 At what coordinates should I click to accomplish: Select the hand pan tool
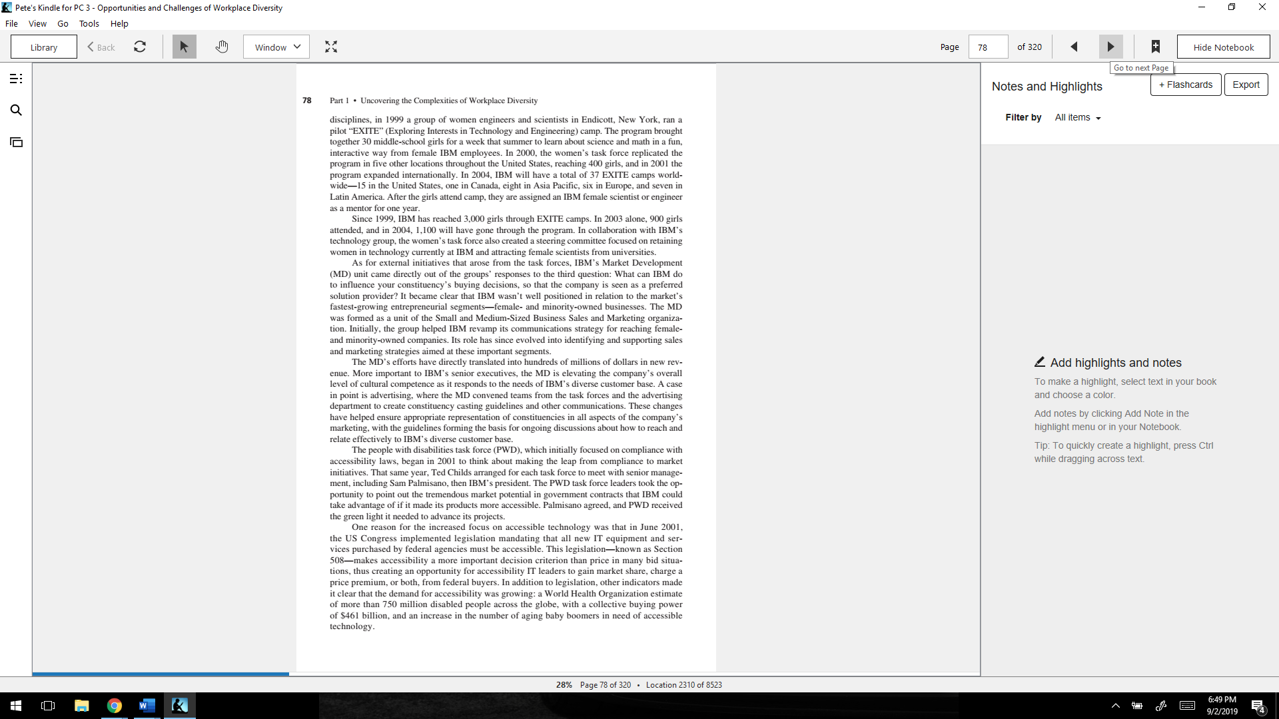(x=222, y=47)
